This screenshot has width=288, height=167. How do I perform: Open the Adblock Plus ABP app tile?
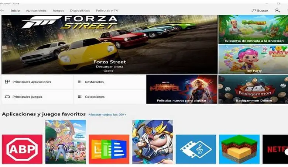click(22, 149)
